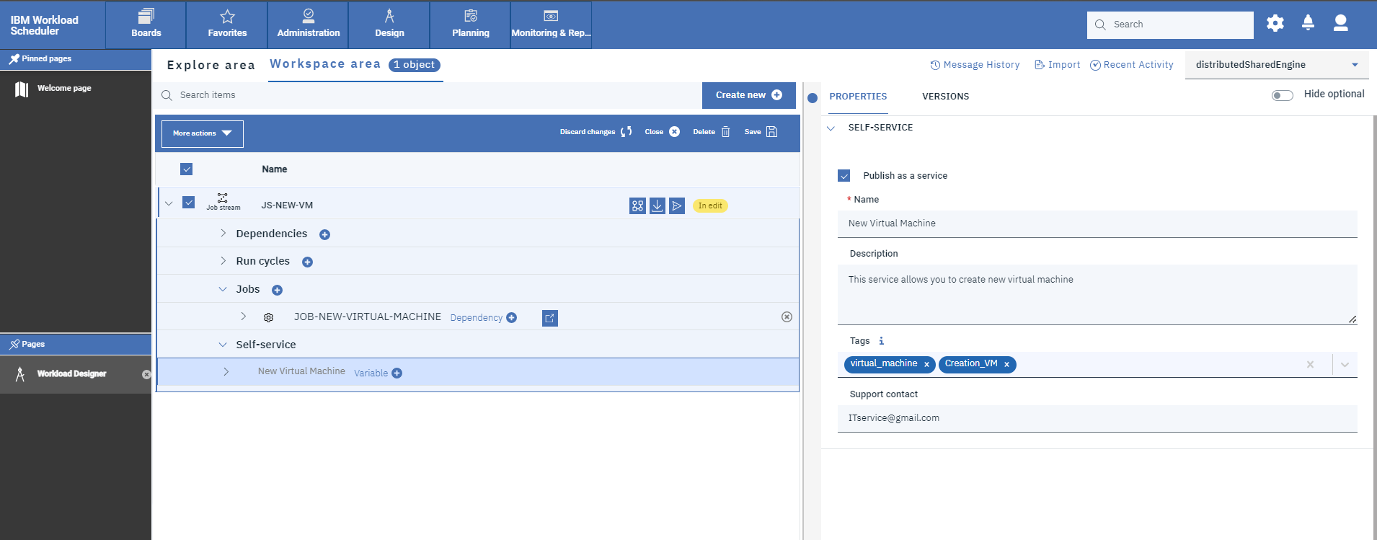
Task: Click the Save button
Action: [x=761, y=132]
